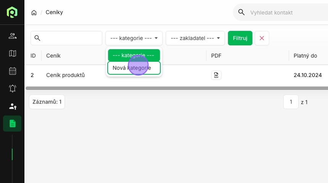
Task: Open the user permissions key icon
Action: click(12, 106)
